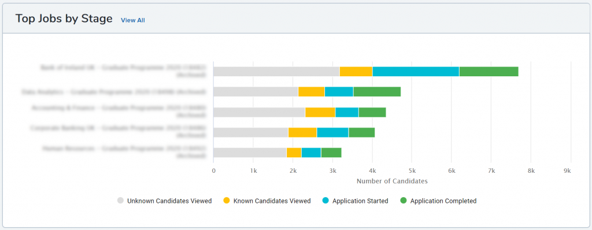
Task: Toggle Application Completed legend dot
Action: pos(403,201)
